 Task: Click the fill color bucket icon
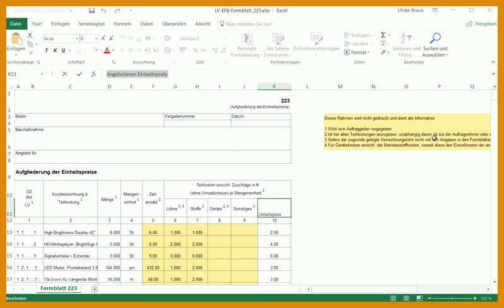click(95, 50)
